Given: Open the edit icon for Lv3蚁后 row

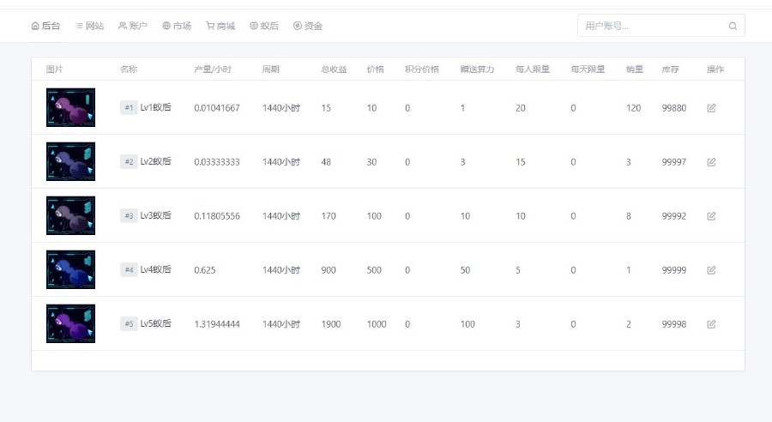Looking at the screenshot, I should click(x=711, y=216).
